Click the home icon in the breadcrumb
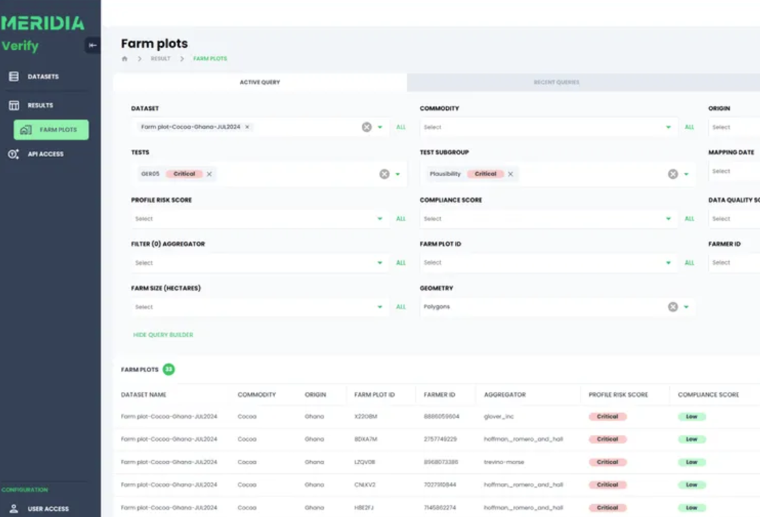Screen dimensions: 760x517 coord(124,59)
